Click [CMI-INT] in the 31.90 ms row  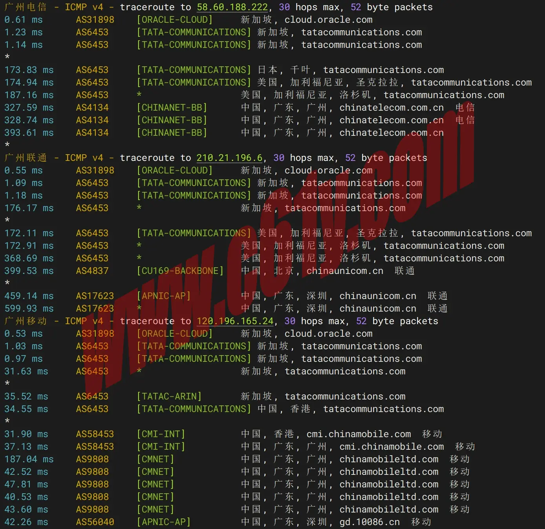(x=161, y=434)
